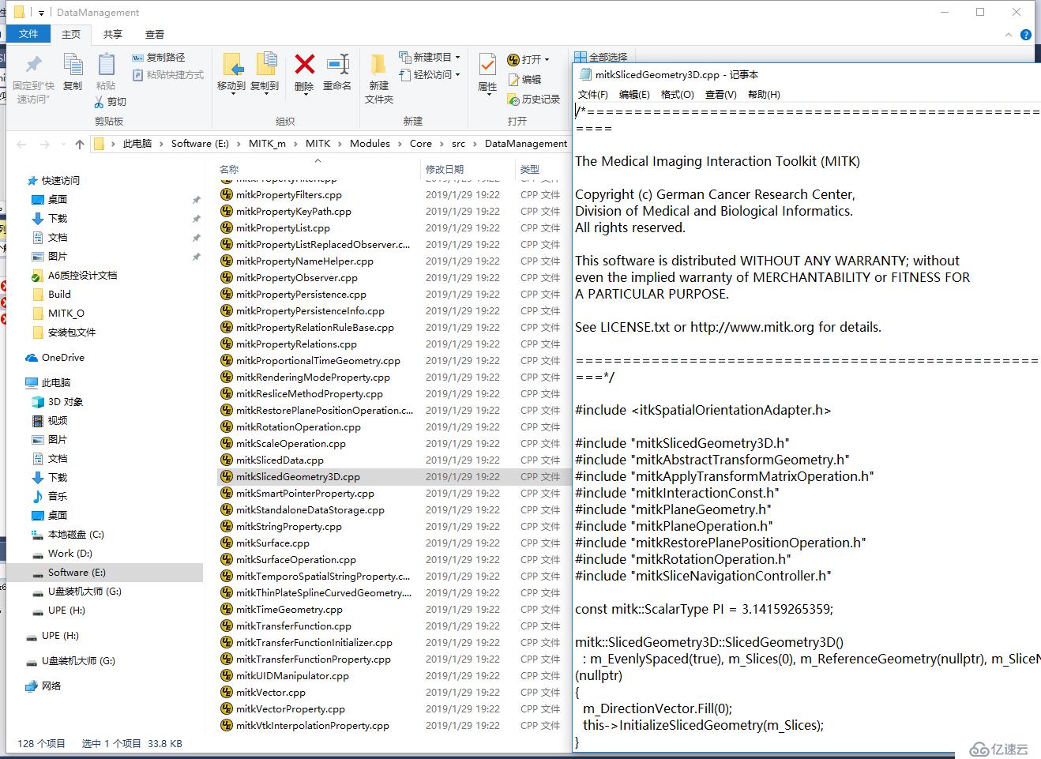
Task: Open Notepad 查看(V) menu
Action: (x=720, y=95)
